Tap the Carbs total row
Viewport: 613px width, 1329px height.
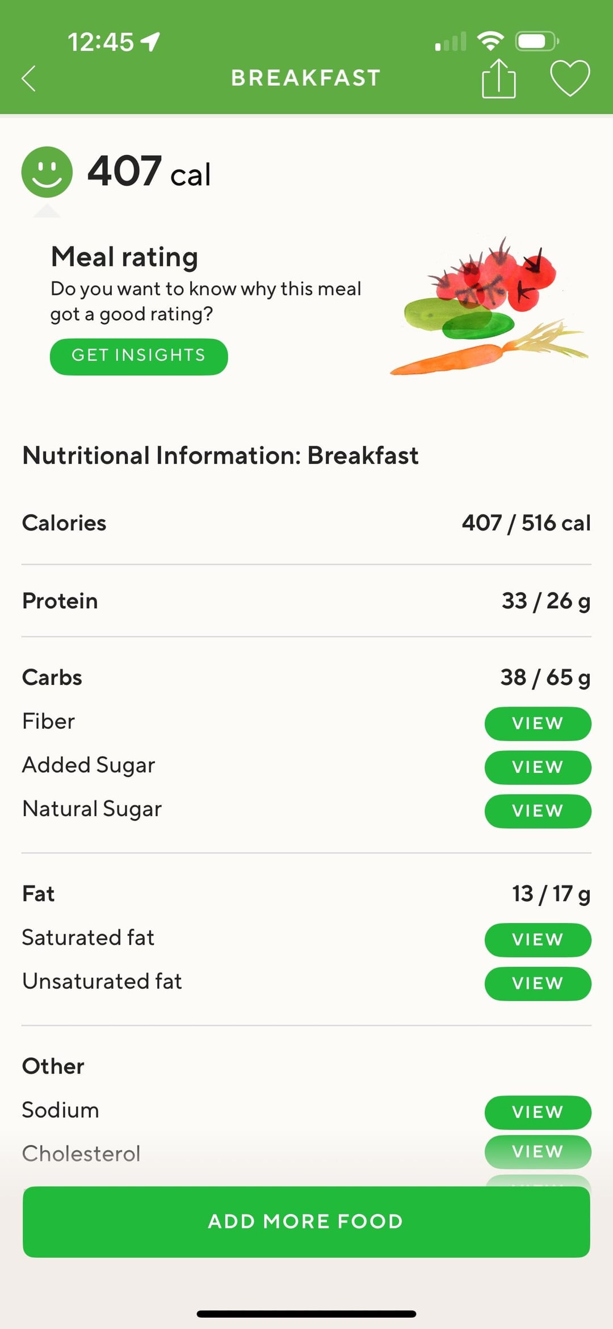(x=306, y=677)
